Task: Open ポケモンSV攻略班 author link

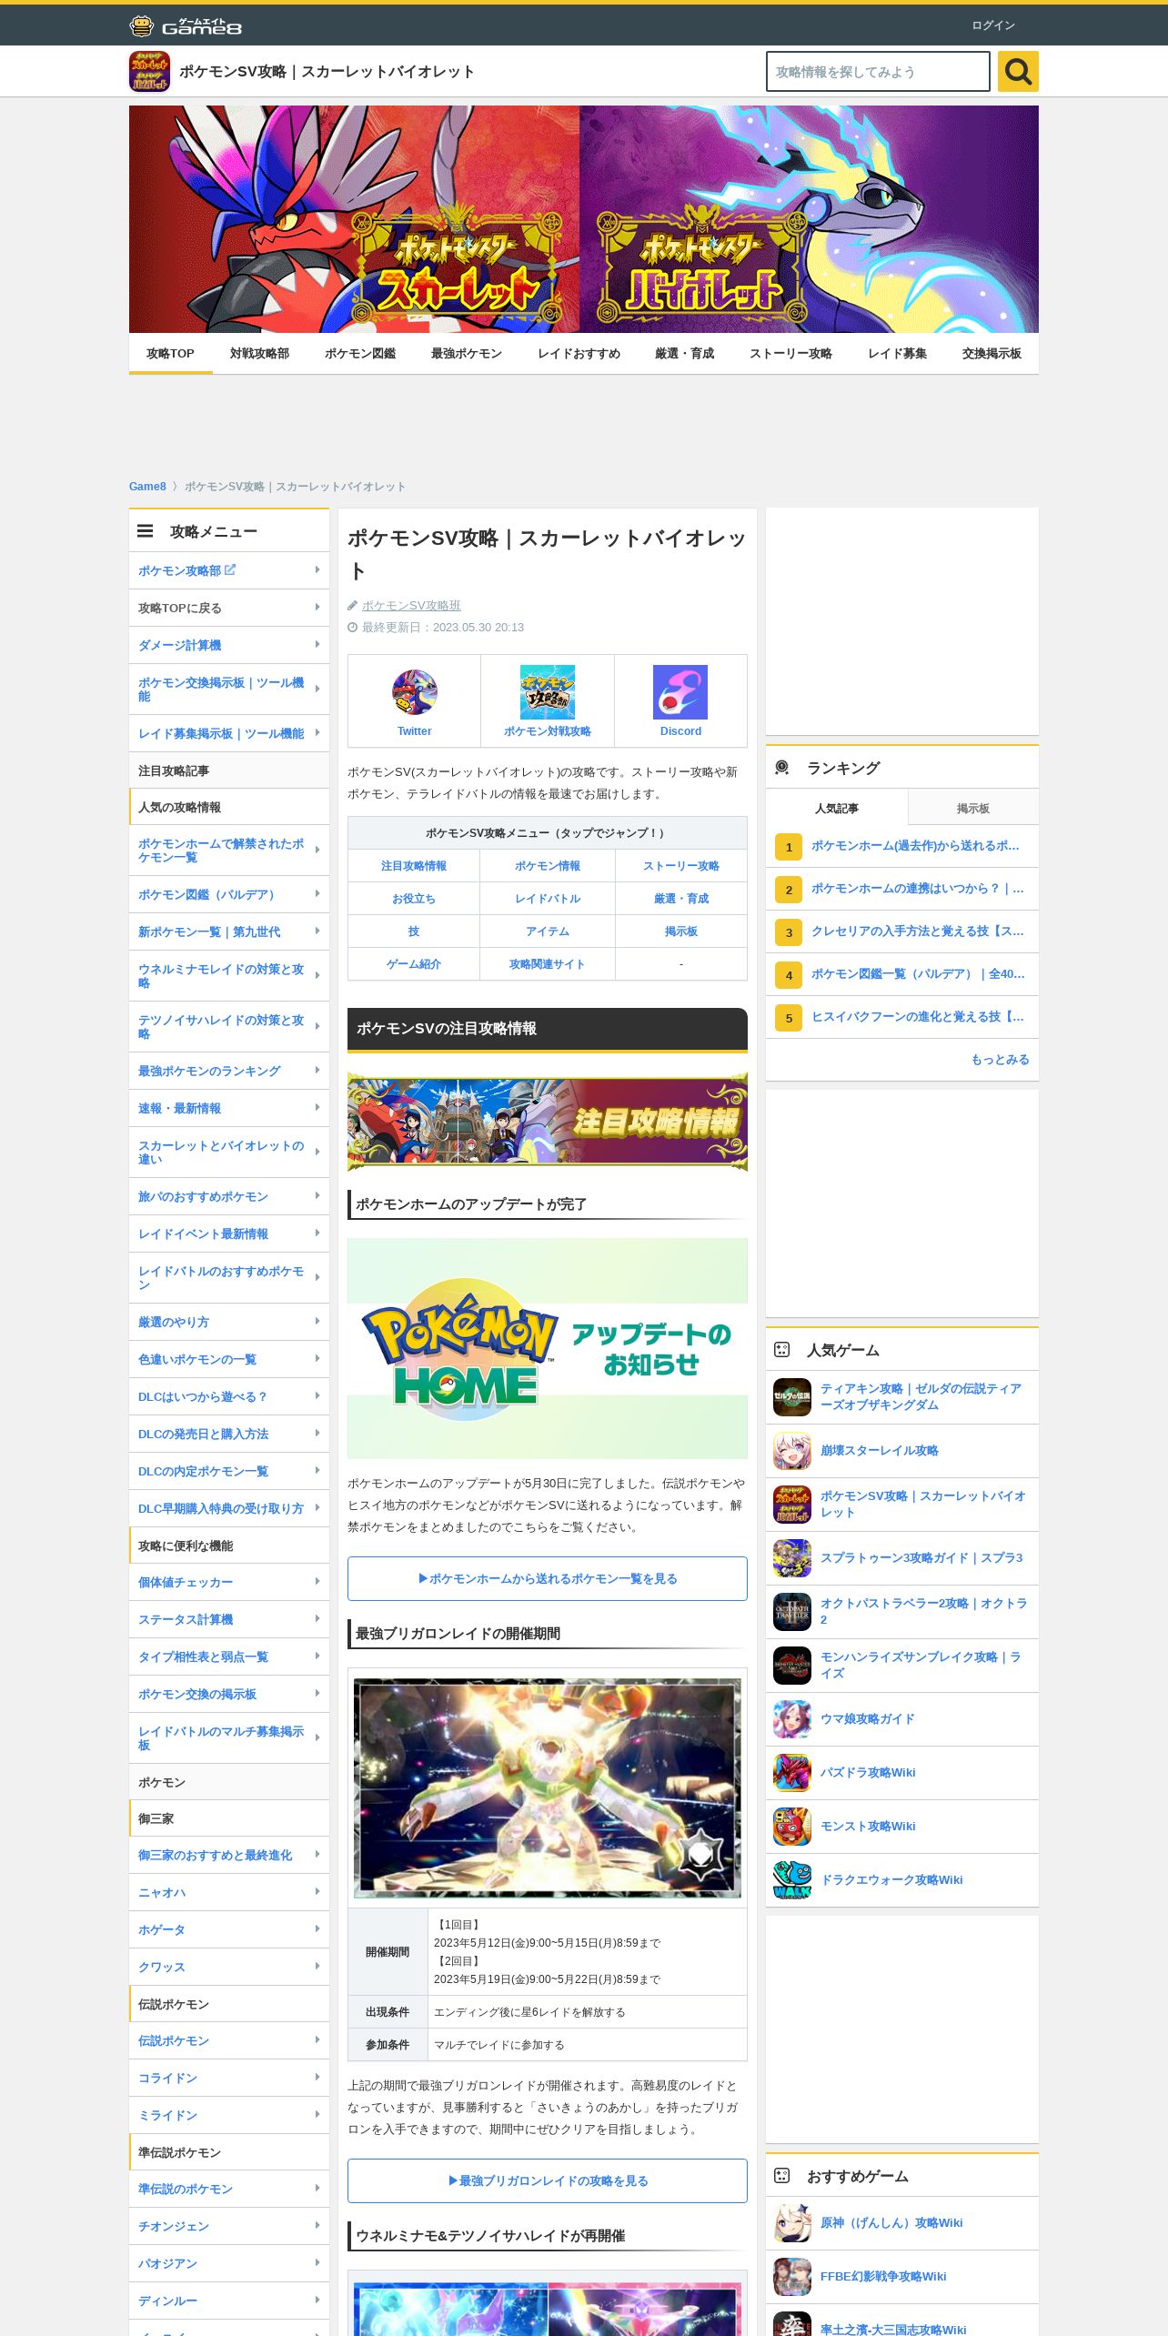Action: [411, 606]
